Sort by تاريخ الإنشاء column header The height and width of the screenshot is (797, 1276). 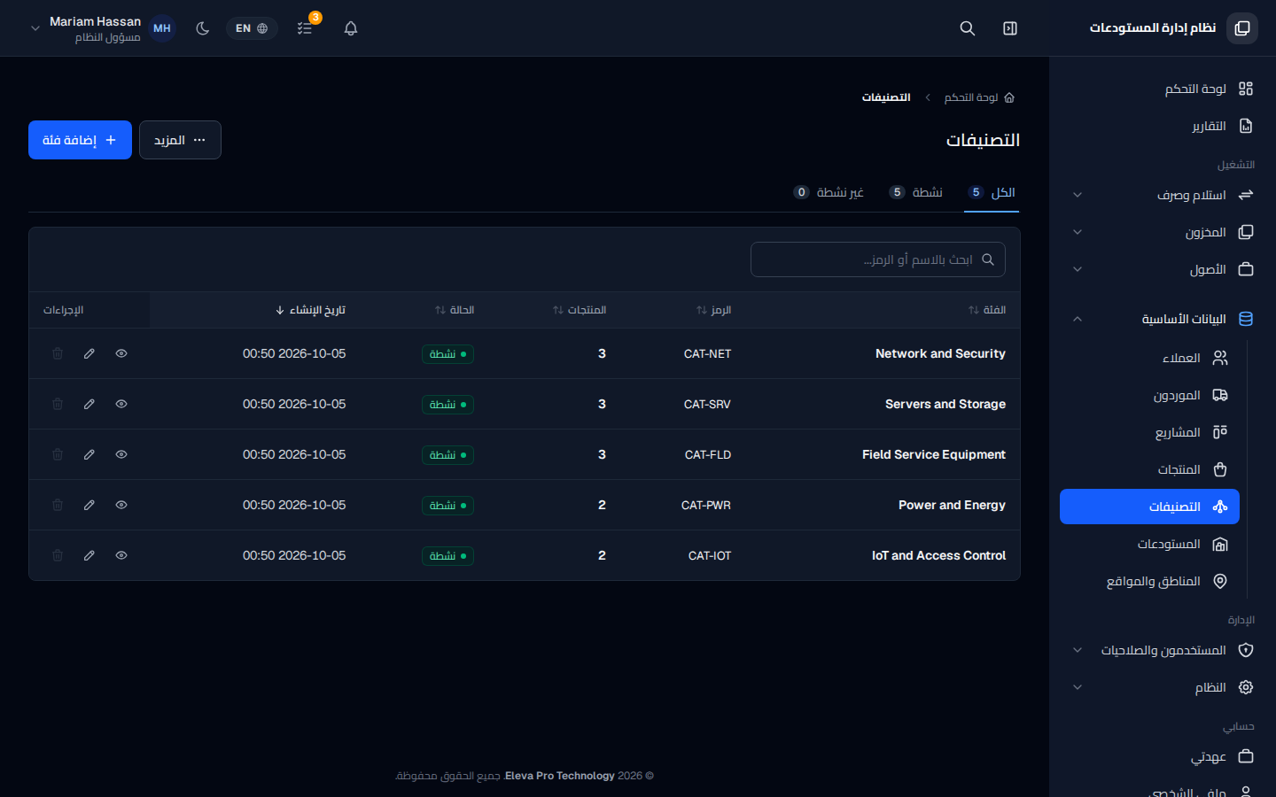pos(310,310)
